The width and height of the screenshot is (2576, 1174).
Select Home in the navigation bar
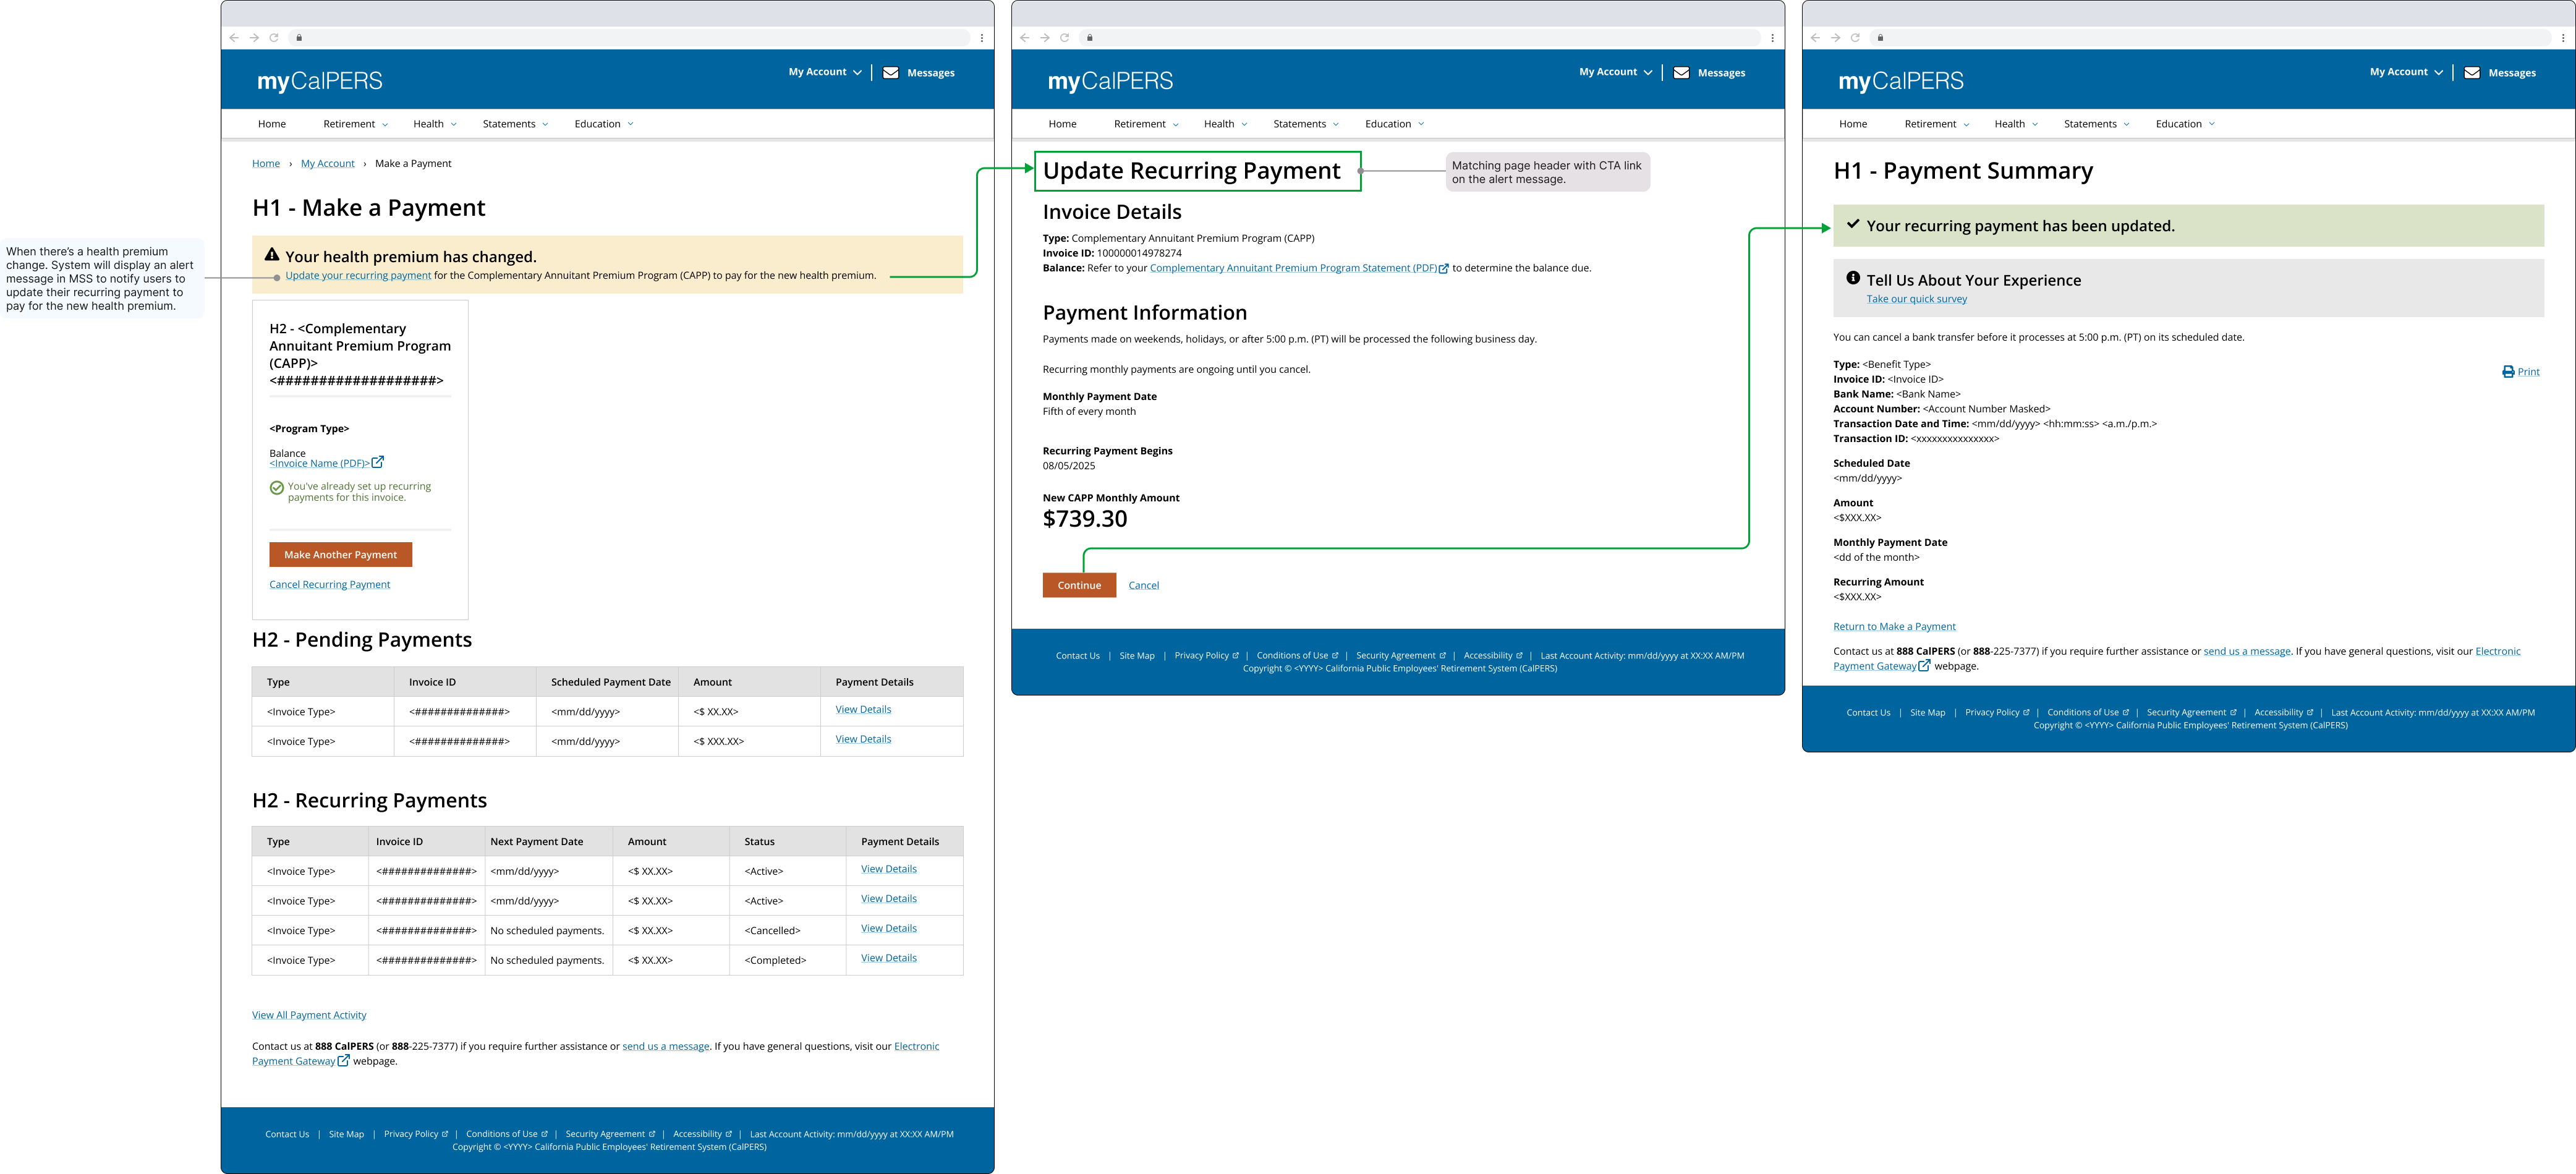coord(271,123)
